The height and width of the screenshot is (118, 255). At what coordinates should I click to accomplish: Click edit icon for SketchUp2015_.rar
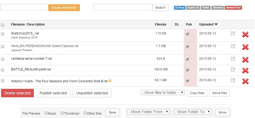(x=233, y=33)
